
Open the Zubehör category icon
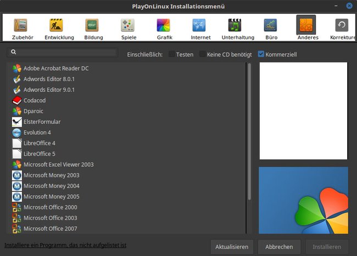20,25
